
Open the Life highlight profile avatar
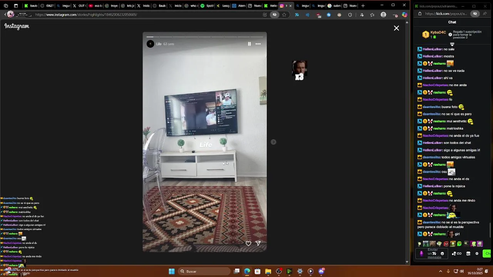point(150,44)
